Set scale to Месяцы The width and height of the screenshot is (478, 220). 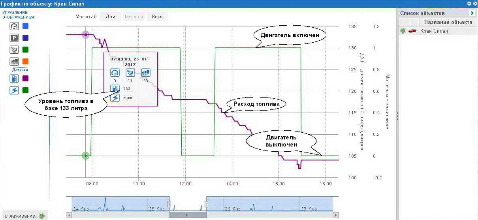[134, 17]
